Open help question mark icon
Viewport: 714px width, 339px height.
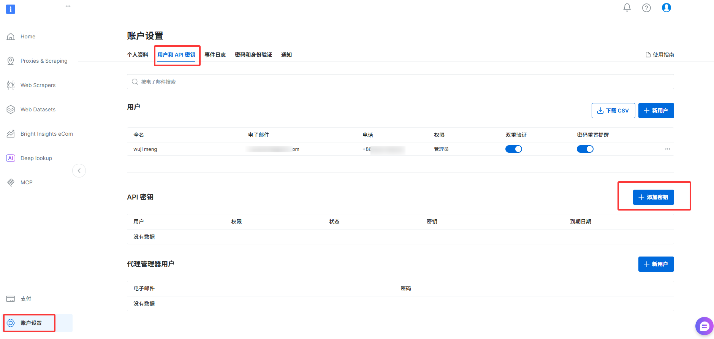(x=646, y=8)
